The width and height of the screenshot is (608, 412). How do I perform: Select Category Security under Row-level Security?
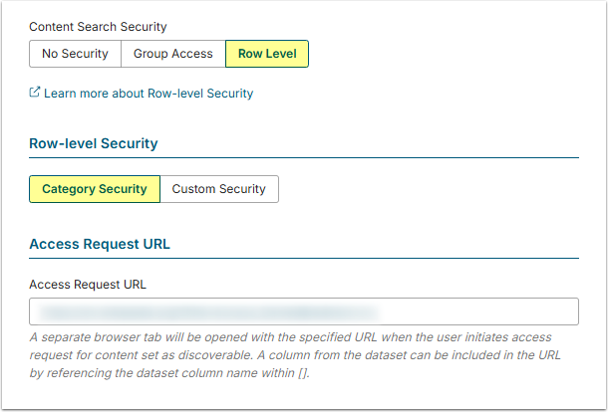point(94,189)
